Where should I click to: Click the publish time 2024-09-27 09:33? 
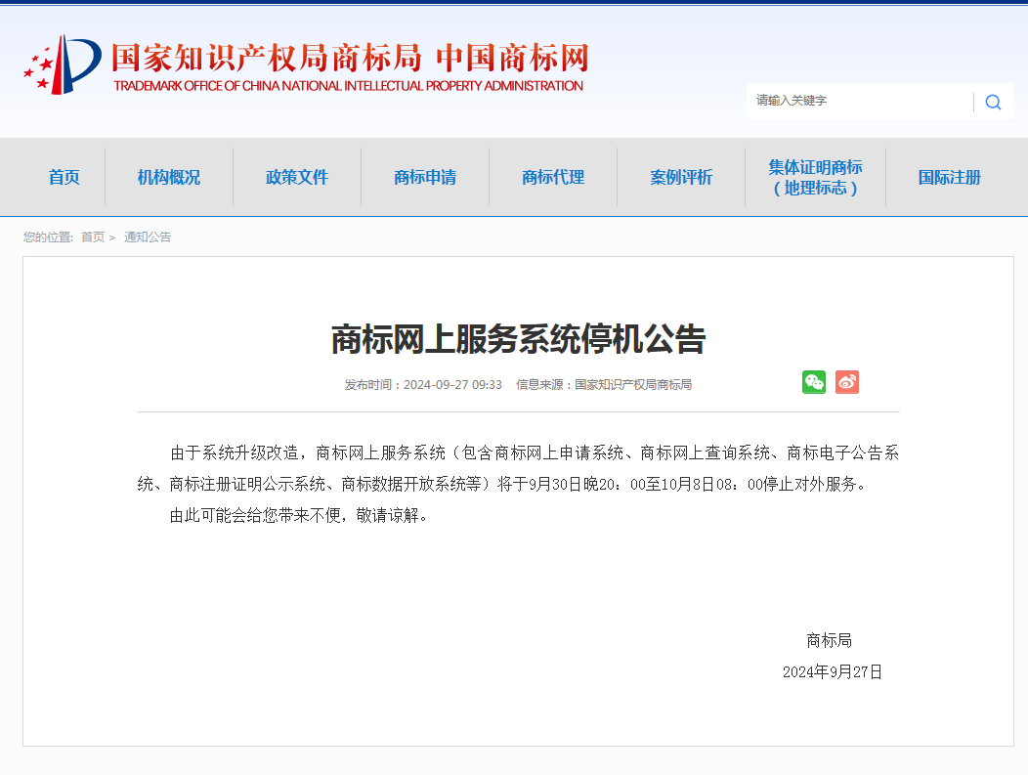coord(452,385)
